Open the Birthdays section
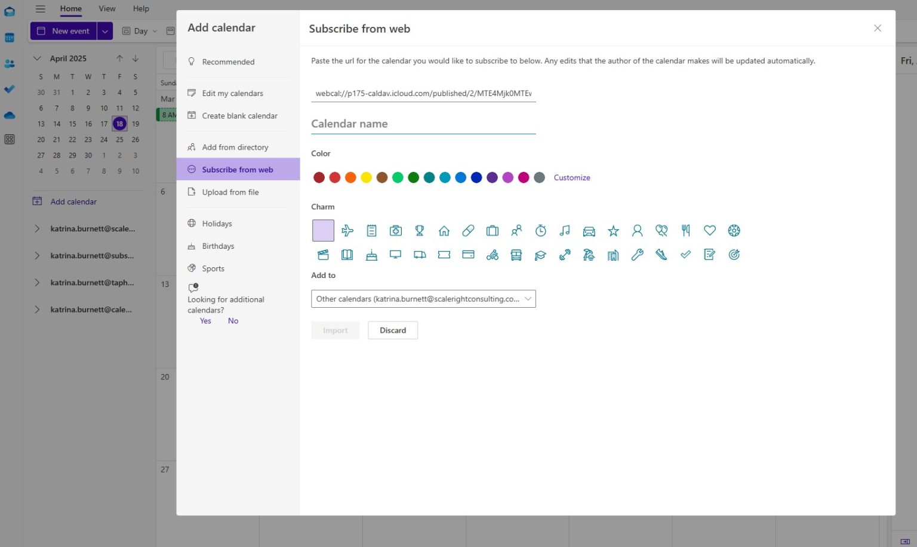The width and height of the screenshot is (917, 547). 238,246
